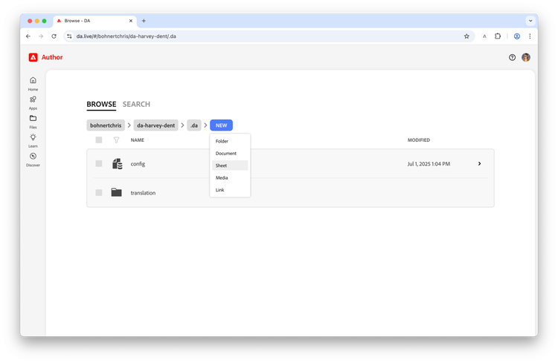558x363 pixels.
Task: Switch to the SEARCH tab
Action: pyautogui.click(x=136, y=104)
